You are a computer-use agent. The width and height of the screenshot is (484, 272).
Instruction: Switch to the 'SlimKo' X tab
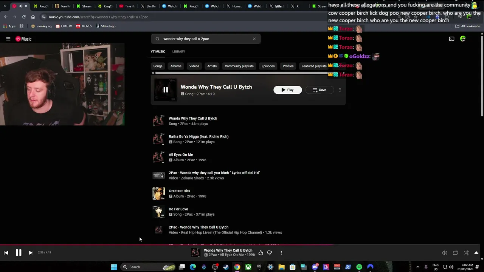[148, 6]
